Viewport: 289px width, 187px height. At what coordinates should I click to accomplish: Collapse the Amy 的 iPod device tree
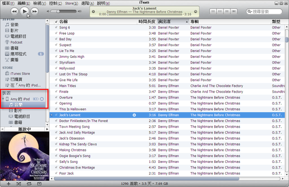3,99
